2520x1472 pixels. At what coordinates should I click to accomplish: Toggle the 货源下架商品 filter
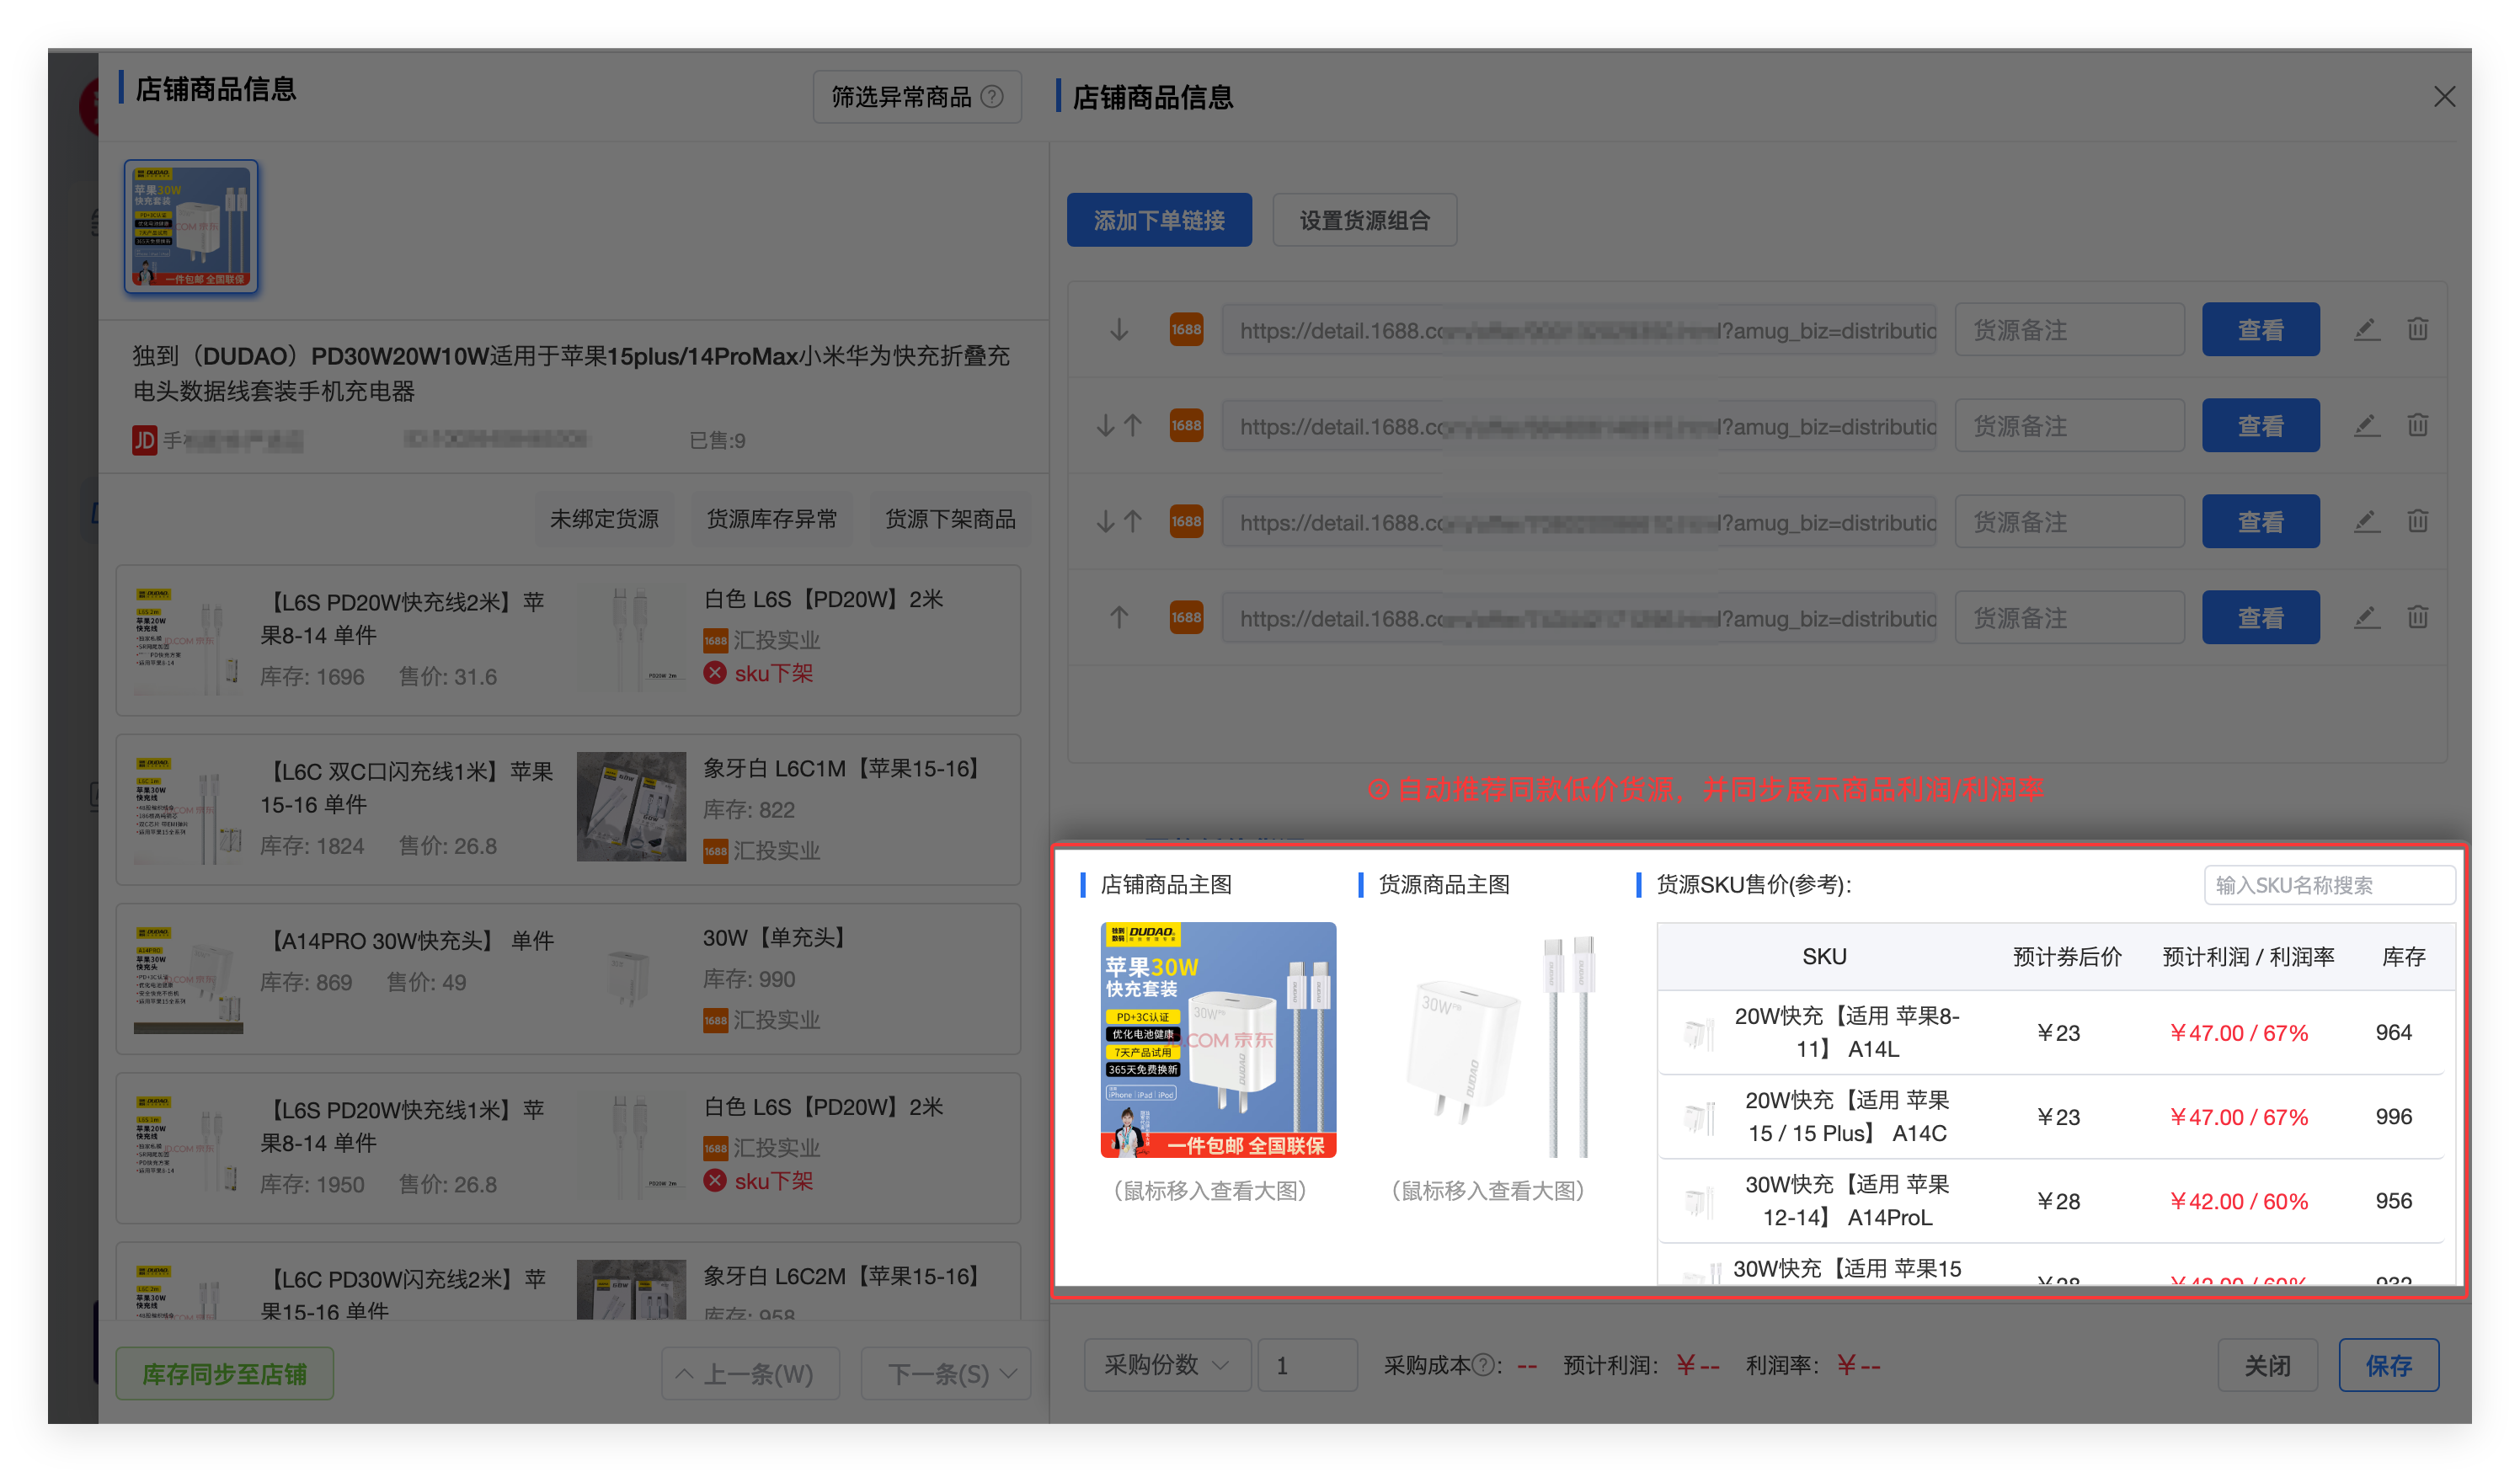[x=949, y=519]
